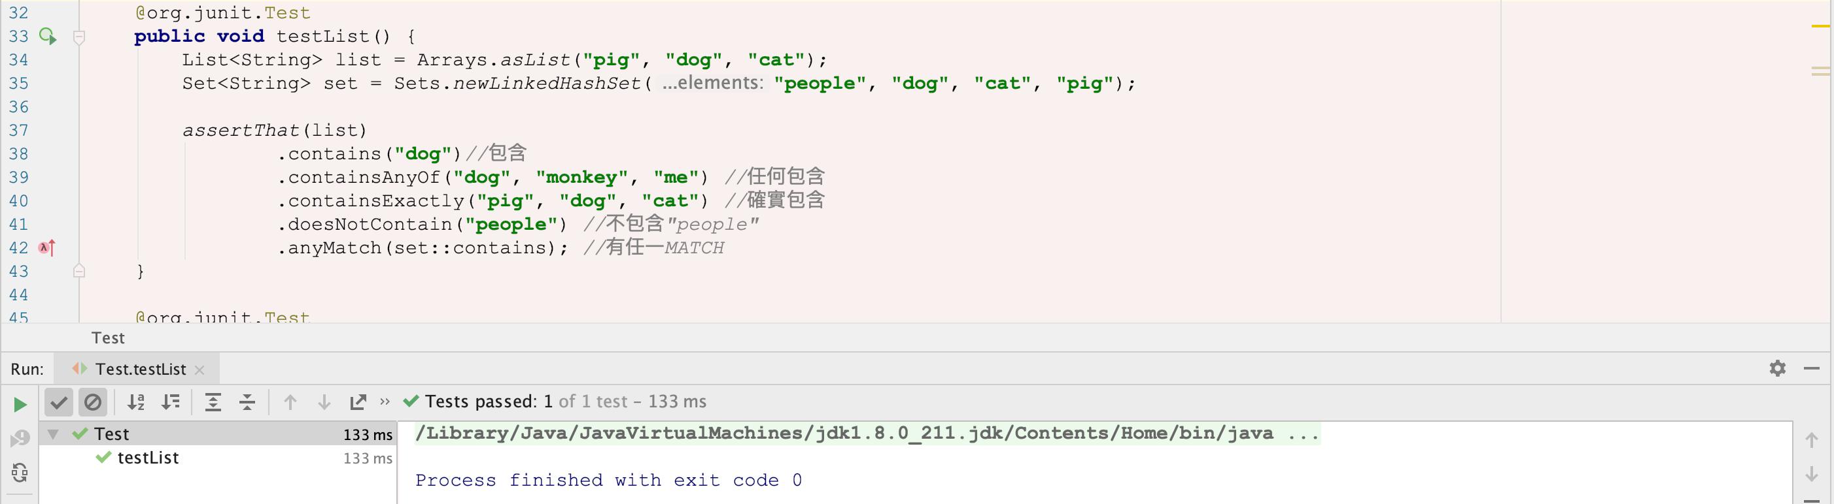Sort test results alphabetically
Image resolution: width=1834 pixels, height=504 pixels.
click(x=135, y=402)
